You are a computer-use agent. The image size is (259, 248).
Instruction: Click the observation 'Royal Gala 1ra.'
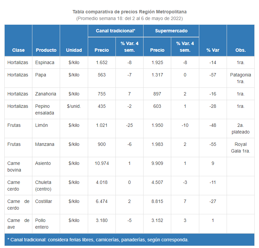click(x=241, y=148)
